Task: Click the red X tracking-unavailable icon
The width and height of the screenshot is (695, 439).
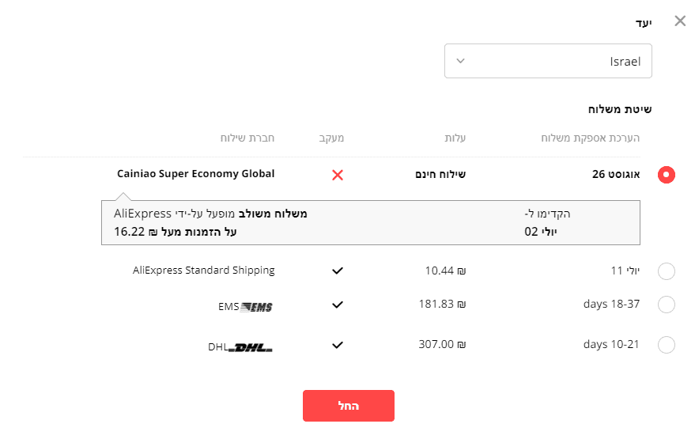Action: click(338, 175)
